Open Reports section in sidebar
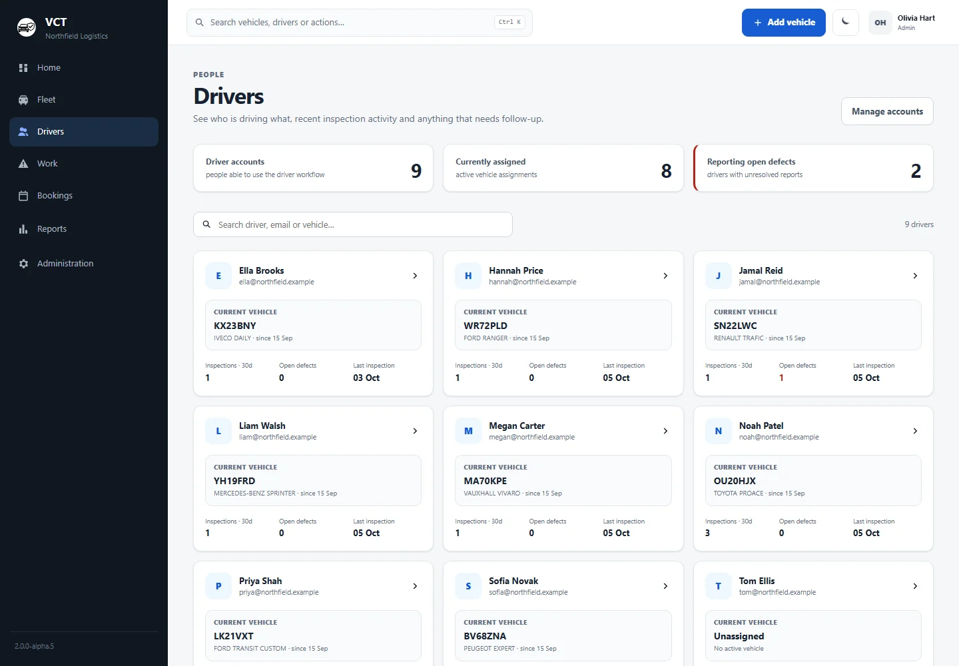 84,229
